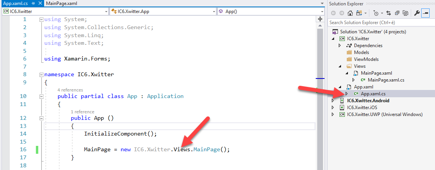
Task: Click Sync with Active Document icon
Action: click(x=389, y=13)
